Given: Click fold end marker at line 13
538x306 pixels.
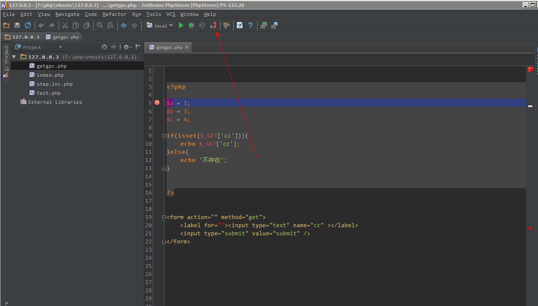Looking at the screenshot, I should pos(164,168).
